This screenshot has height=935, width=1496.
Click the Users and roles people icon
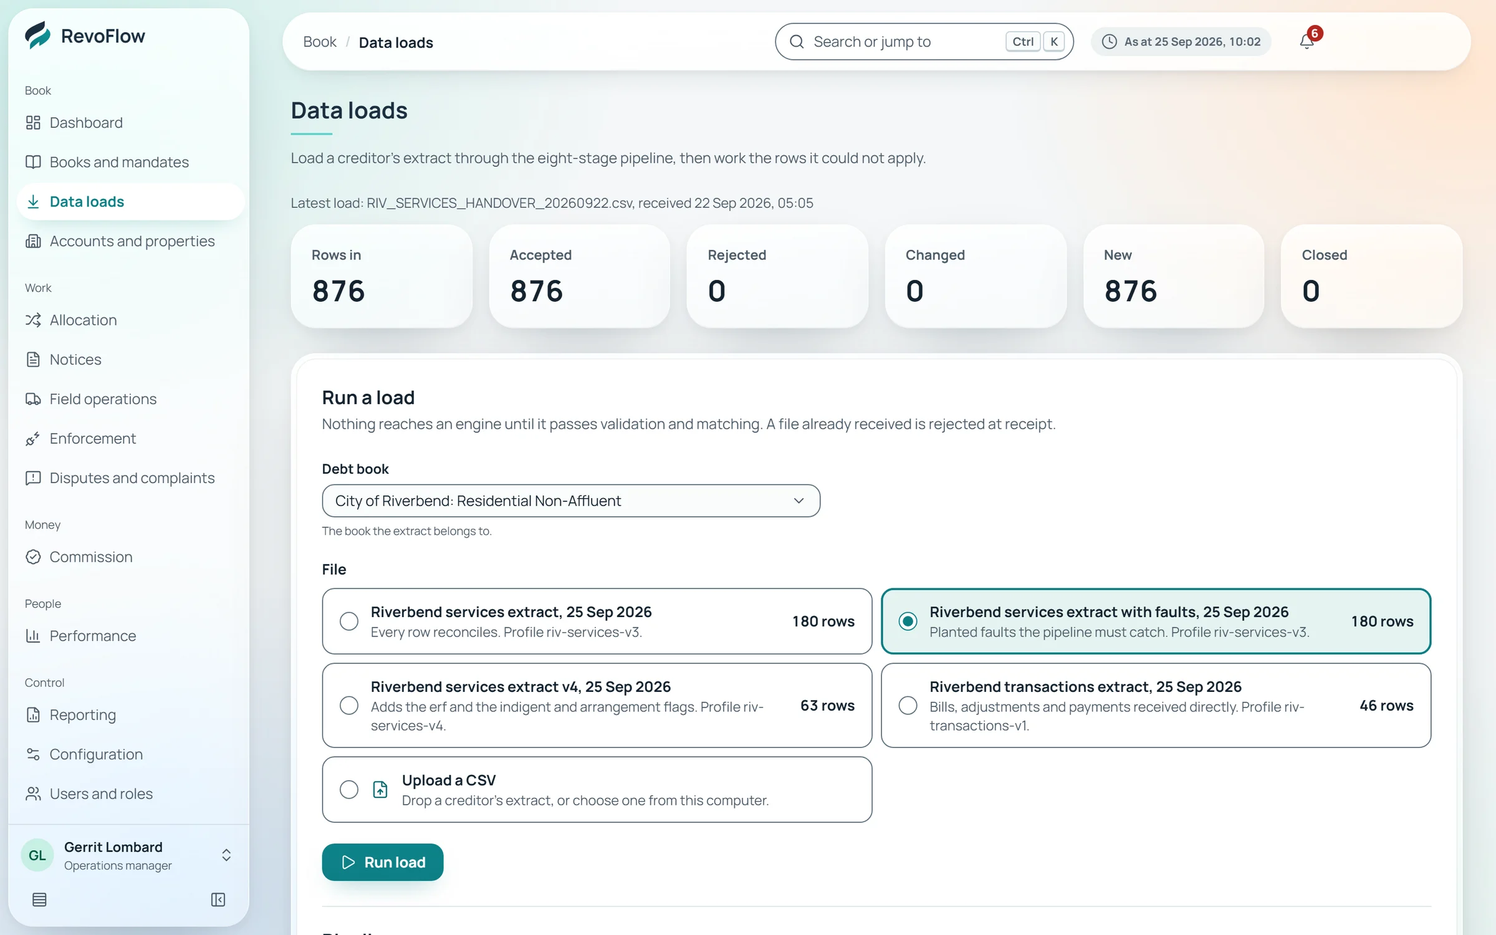click(33, 794)
